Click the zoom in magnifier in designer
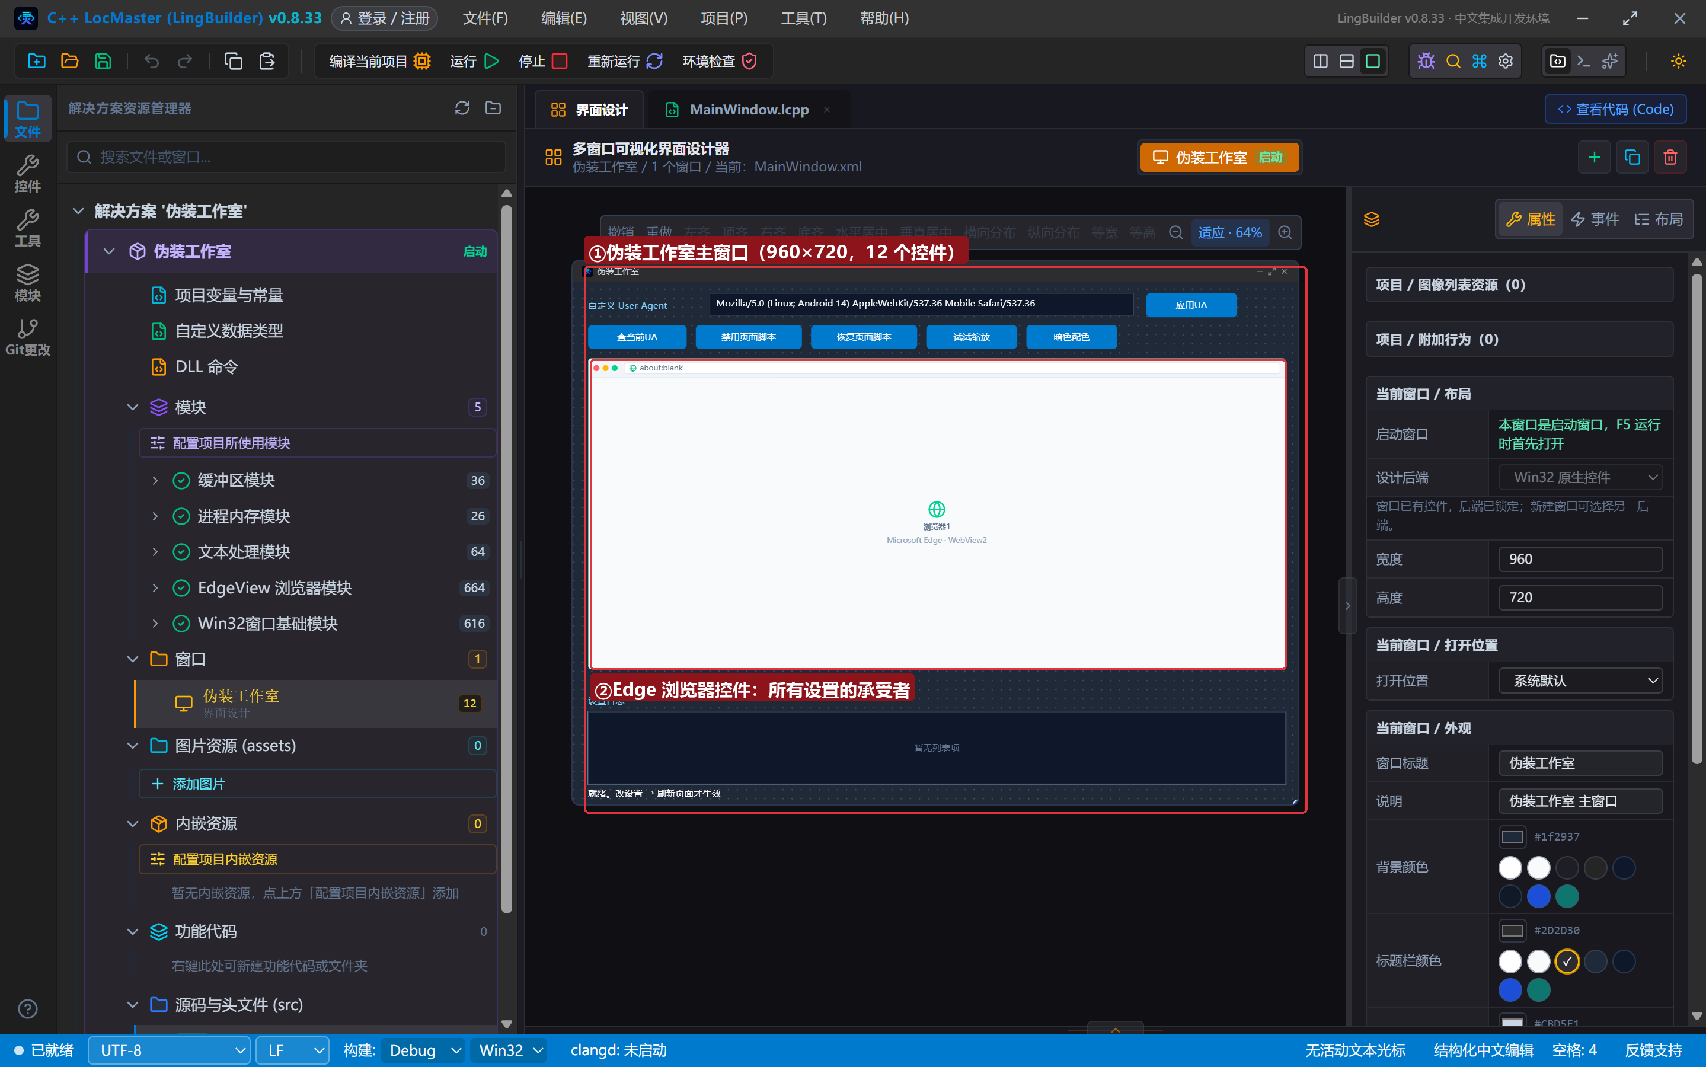1706x1067 pixels. pyautogui.click(x=1286, y=232)
